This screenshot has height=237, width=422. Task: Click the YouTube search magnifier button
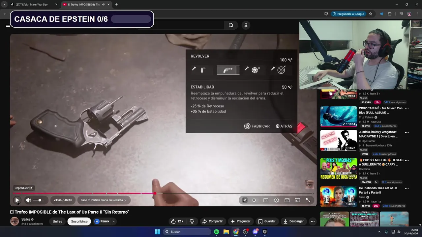[231, 25]
